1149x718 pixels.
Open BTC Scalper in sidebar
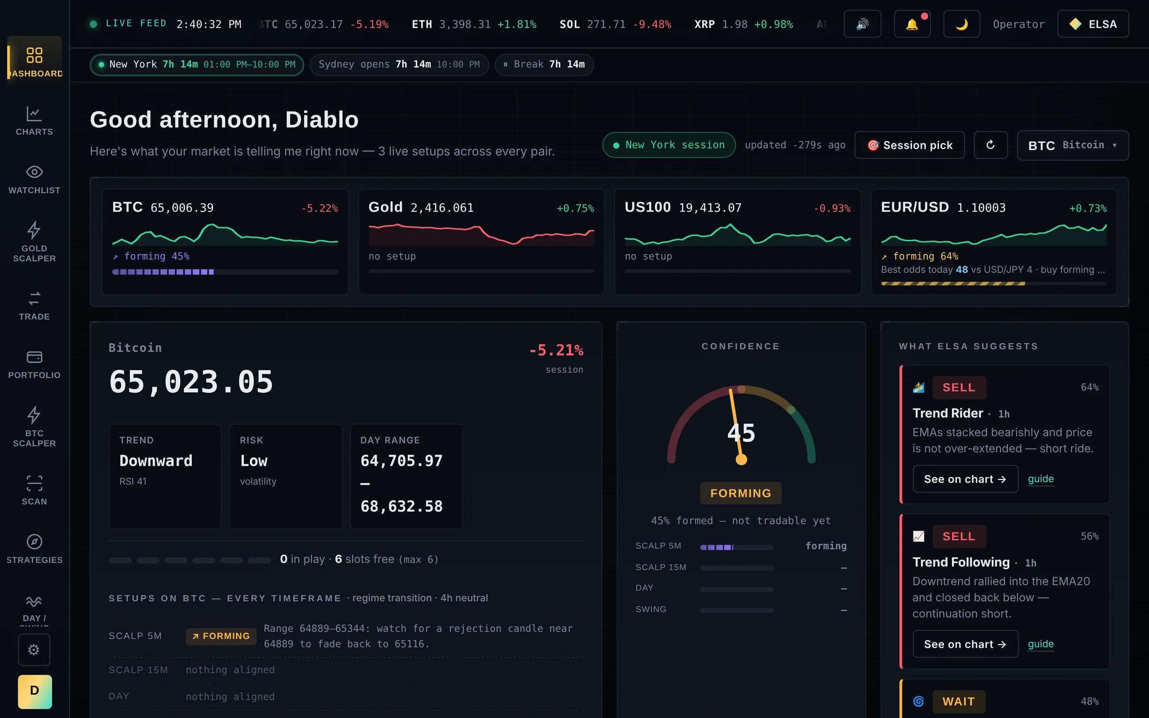(34, 426)
